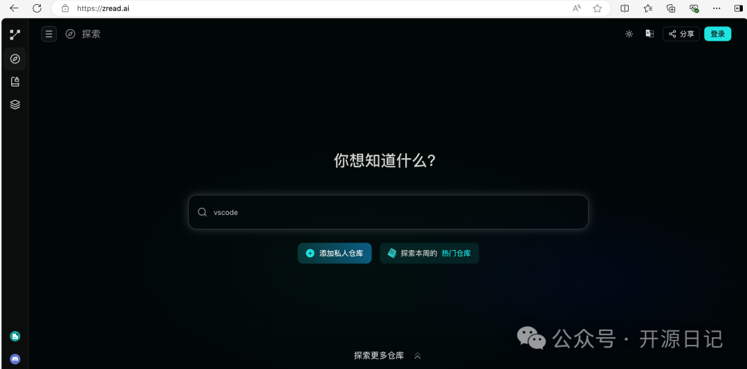Click browser essentials heart icon

click(x=694, y=8)
